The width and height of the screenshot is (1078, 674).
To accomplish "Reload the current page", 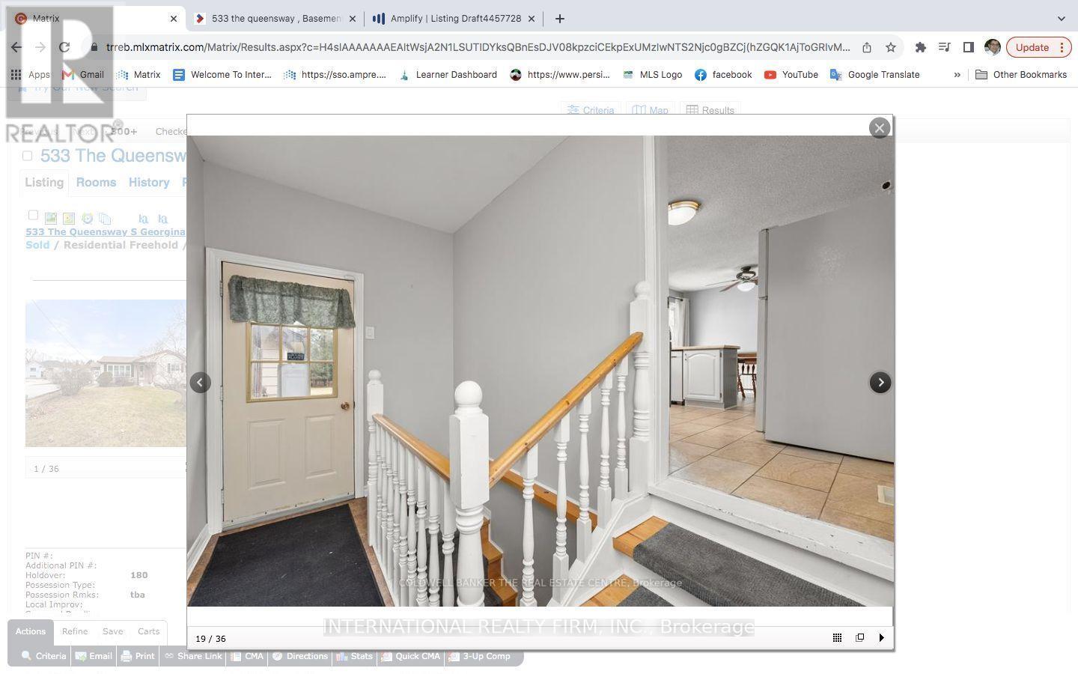I will (64, 47).
